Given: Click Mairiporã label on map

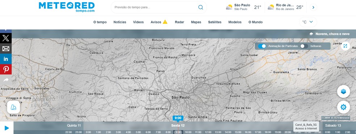Looking at the screenshot, I should coord(188,55).
